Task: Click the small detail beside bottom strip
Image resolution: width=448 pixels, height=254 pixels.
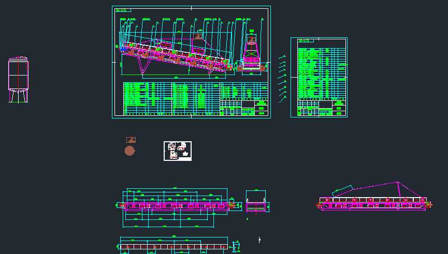Action: (236, 247)
